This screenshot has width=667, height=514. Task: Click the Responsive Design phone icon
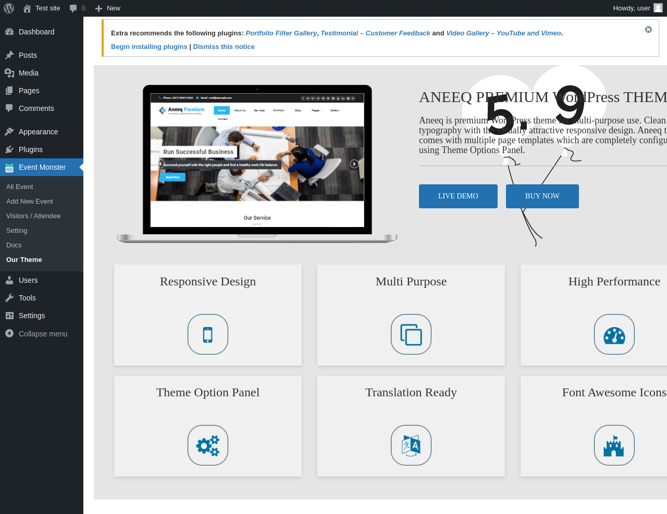click(x=208, y=334)
